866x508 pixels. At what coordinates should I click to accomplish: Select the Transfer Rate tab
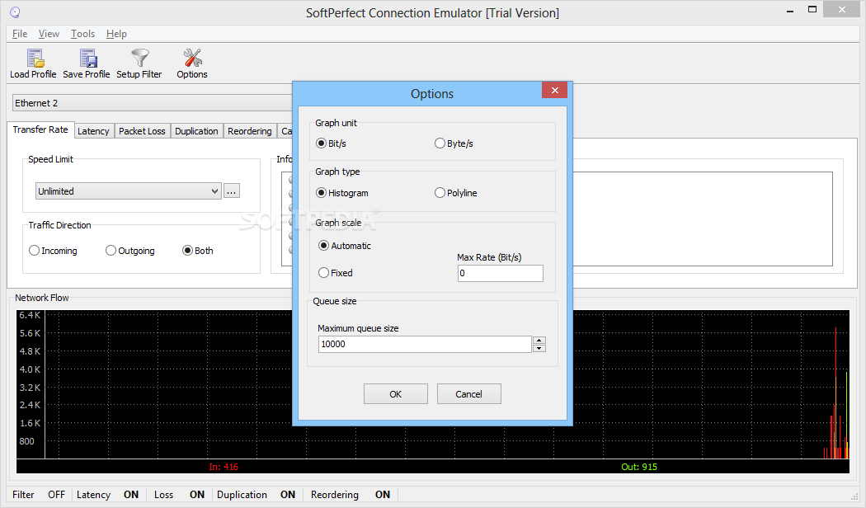coord(40,129)
